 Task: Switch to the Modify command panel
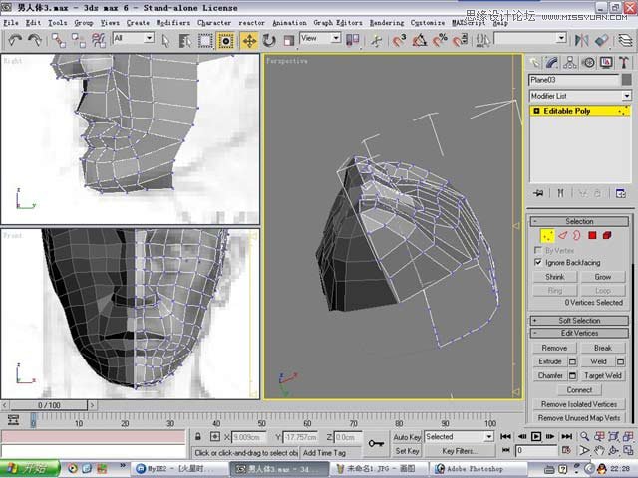pyautogui.click(x=552, y=62)
